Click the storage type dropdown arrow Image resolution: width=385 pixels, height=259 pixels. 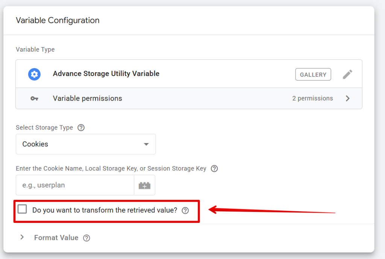(x=146, y=144)
